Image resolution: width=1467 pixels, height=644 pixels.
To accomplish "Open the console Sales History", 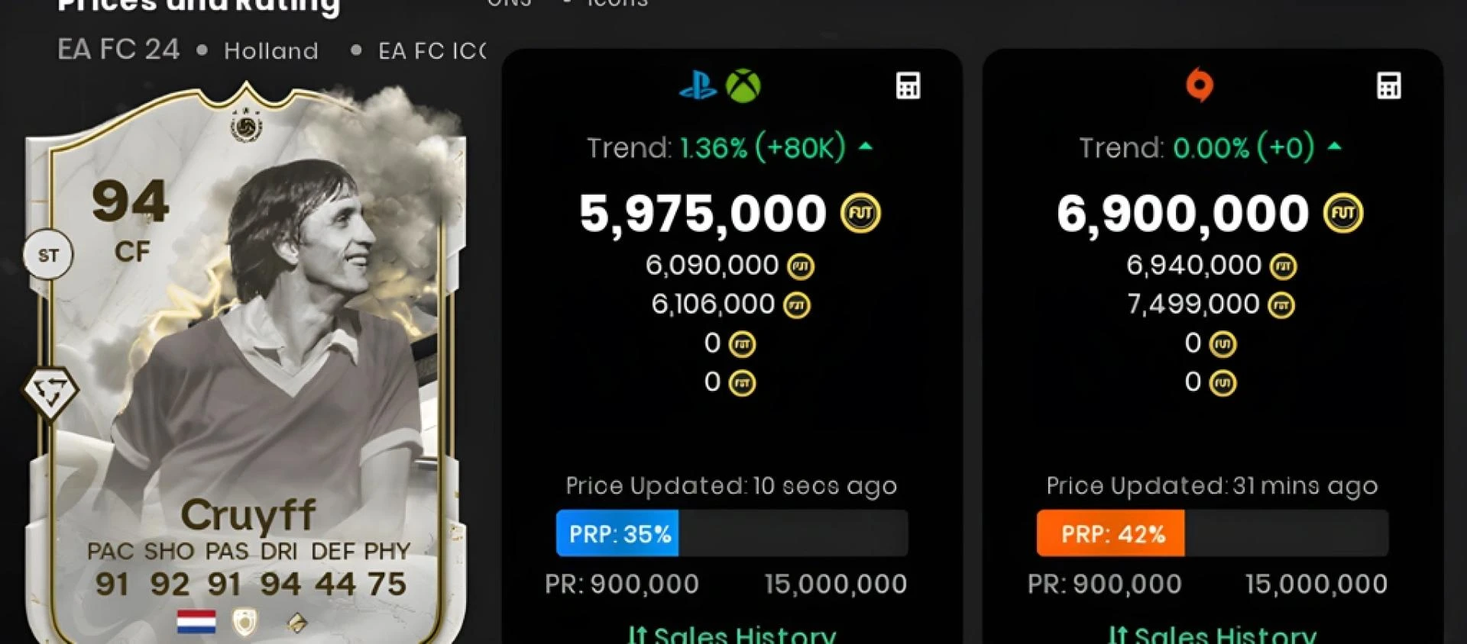I will [731, 634].
